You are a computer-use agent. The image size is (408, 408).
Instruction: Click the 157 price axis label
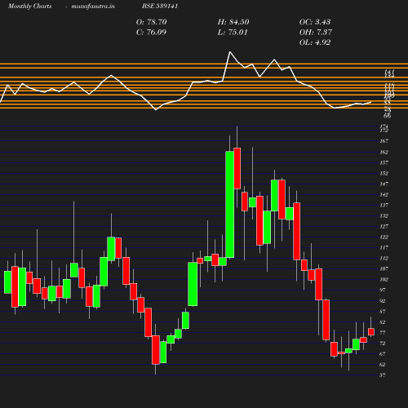pyautogui.click(x=384, y=162)
